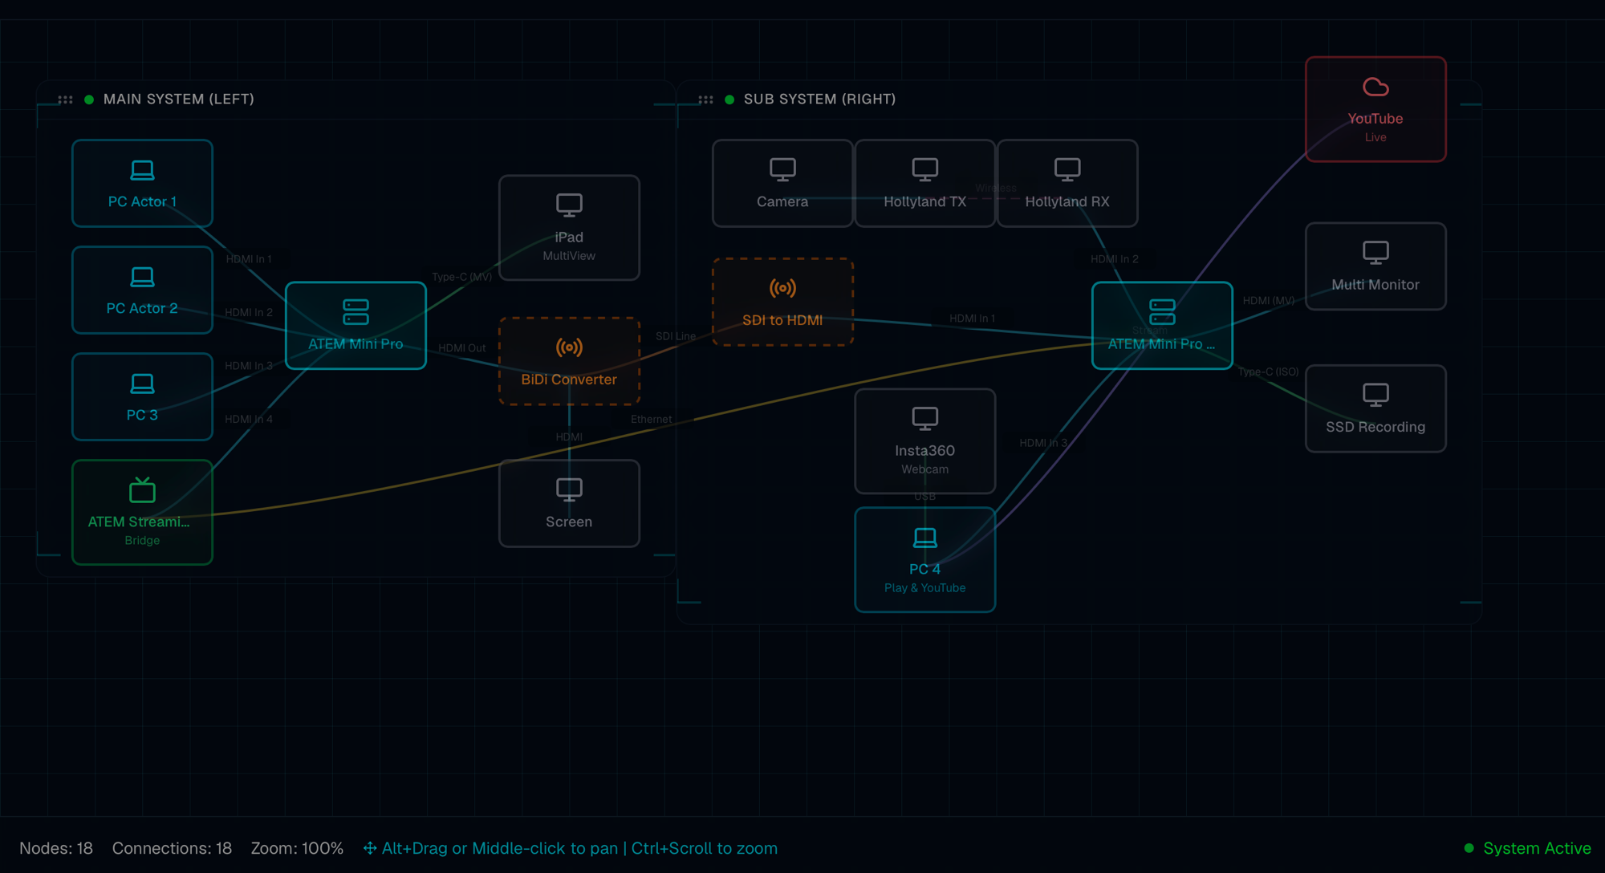
Task: Select the Multi Monitor node label
Action: [x=1375, y=284]
